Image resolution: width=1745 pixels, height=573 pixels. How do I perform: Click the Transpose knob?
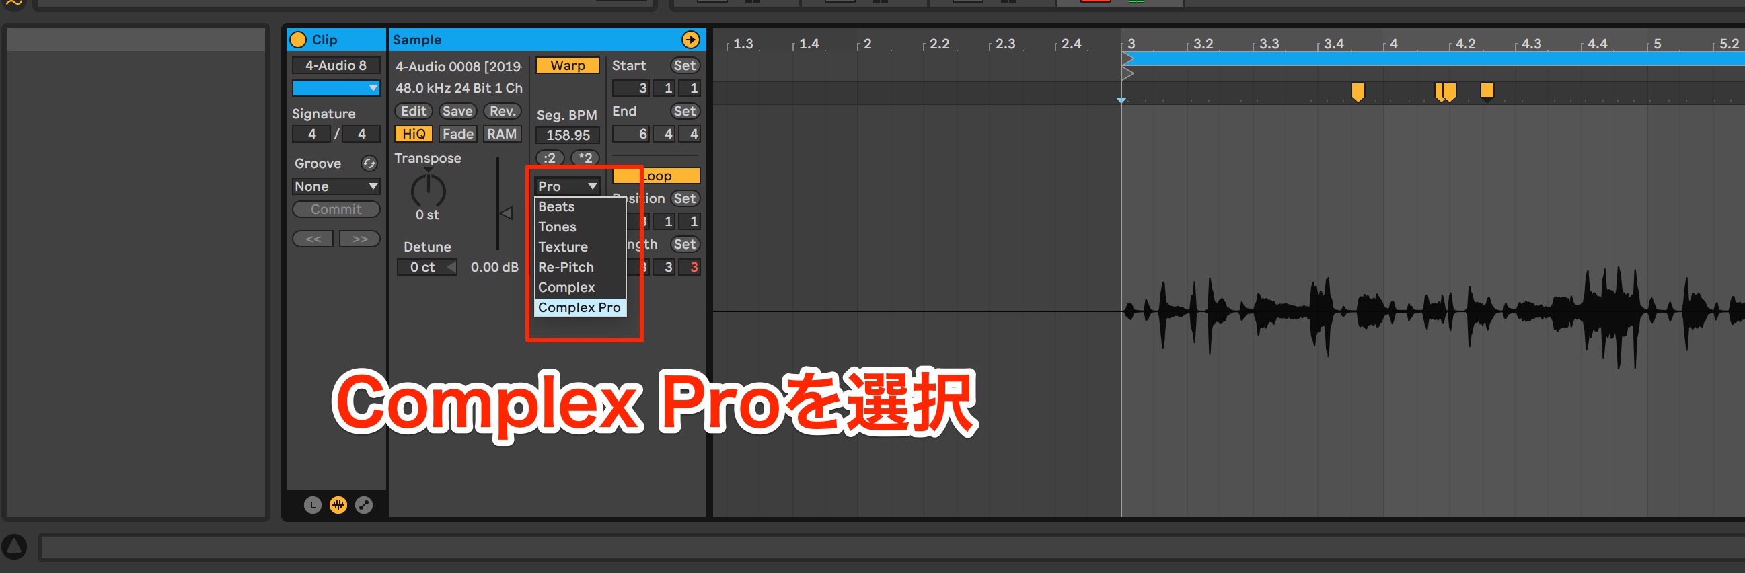click(428, 190)
